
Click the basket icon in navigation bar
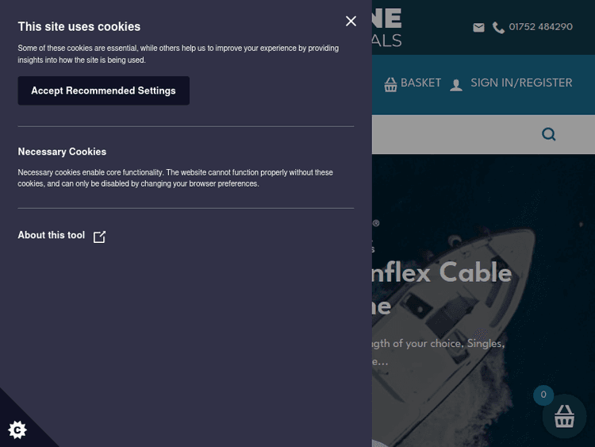tap(390, 84)
